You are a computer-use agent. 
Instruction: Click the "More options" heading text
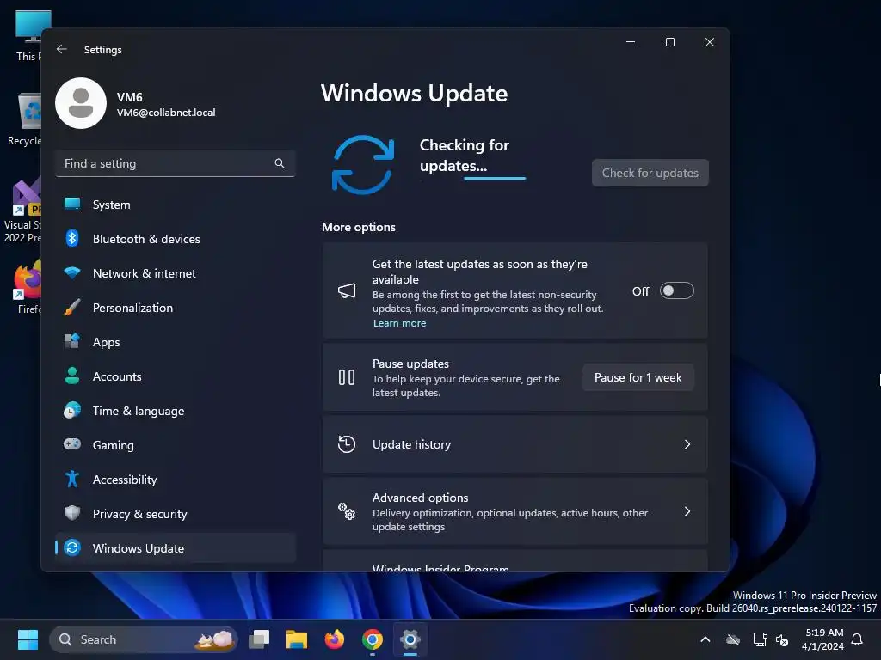point(359,227)
